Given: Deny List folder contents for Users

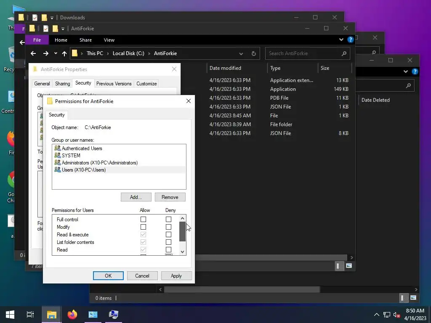Looking at the screenshot, I should (168, 242).
